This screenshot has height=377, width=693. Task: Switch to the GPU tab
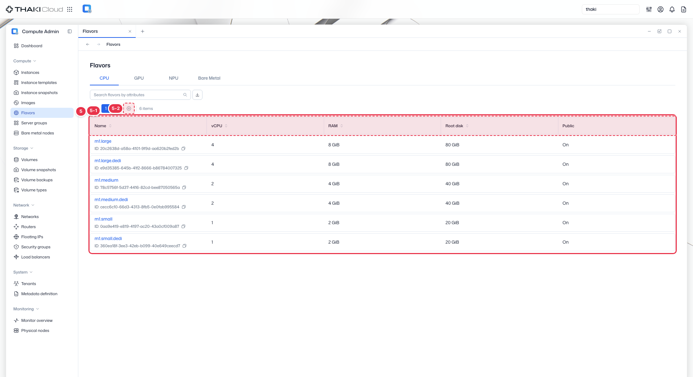139,78
